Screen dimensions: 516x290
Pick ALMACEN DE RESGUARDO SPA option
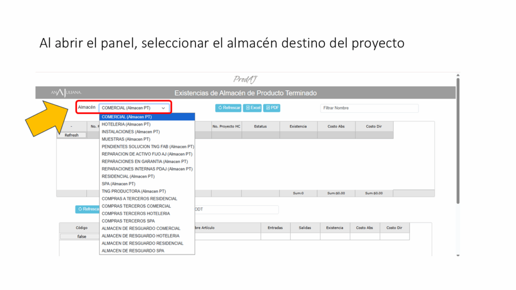(x=133, y=251)
